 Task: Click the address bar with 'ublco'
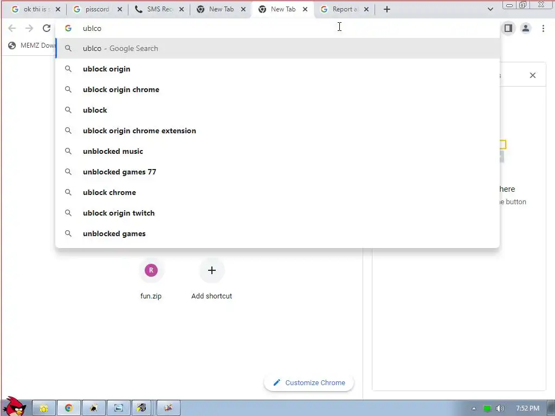(277, 28)
